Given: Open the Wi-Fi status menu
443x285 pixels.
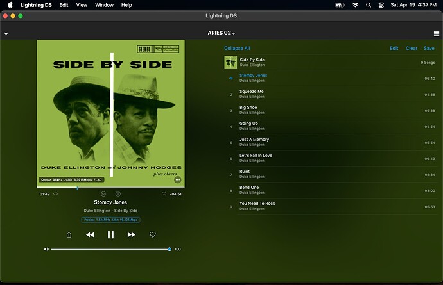Looking at the screenshot, I should tap(356, 5).
